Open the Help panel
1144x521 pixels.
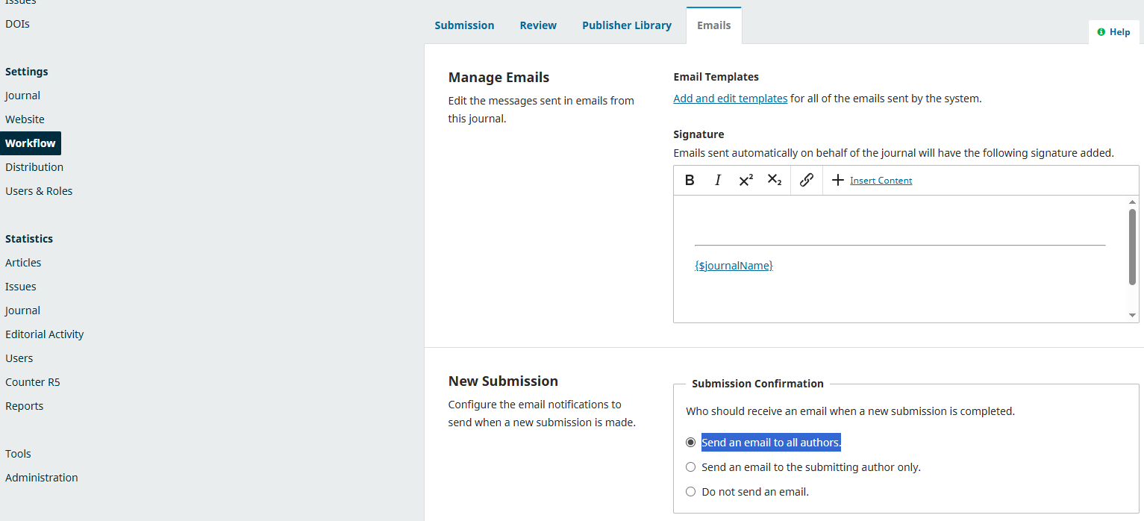pyautogui.click(x=1113, y=32)
